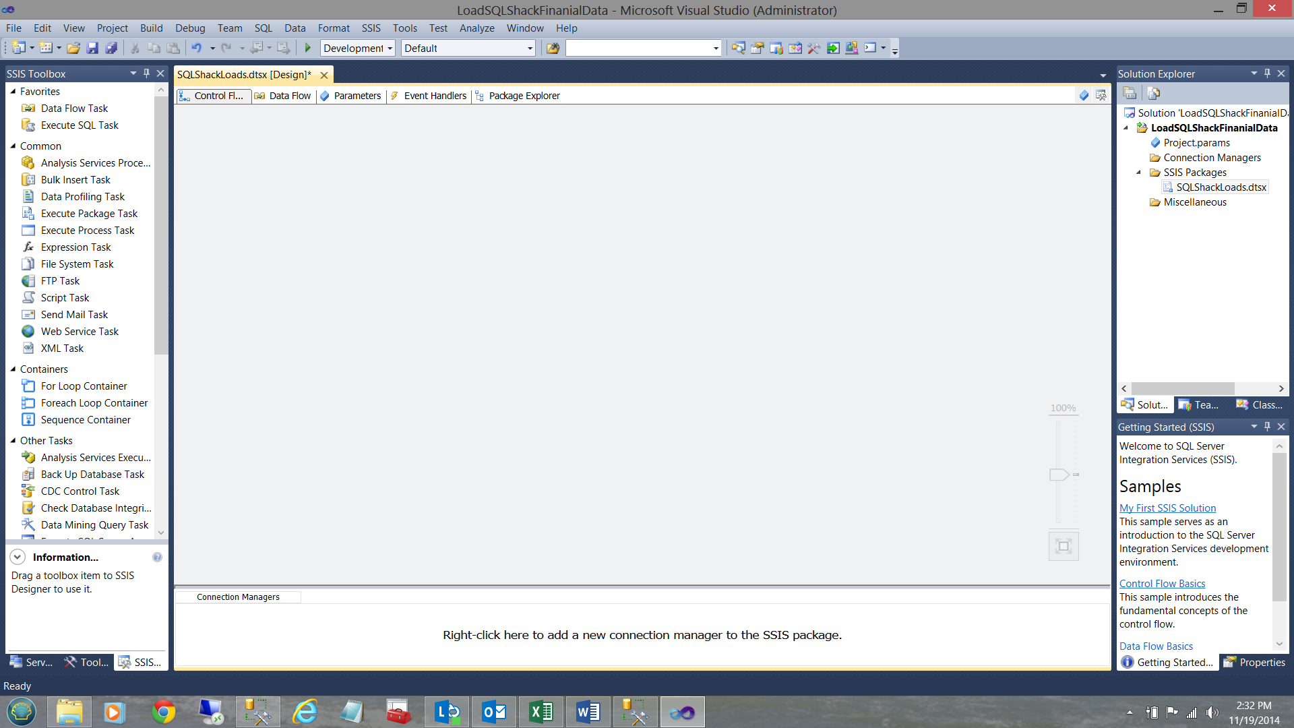The height and width of the screenshot is (728, 1294).
Task: Click the zoom fit-to-view icon on canvas
Action: coord(1064,546)
